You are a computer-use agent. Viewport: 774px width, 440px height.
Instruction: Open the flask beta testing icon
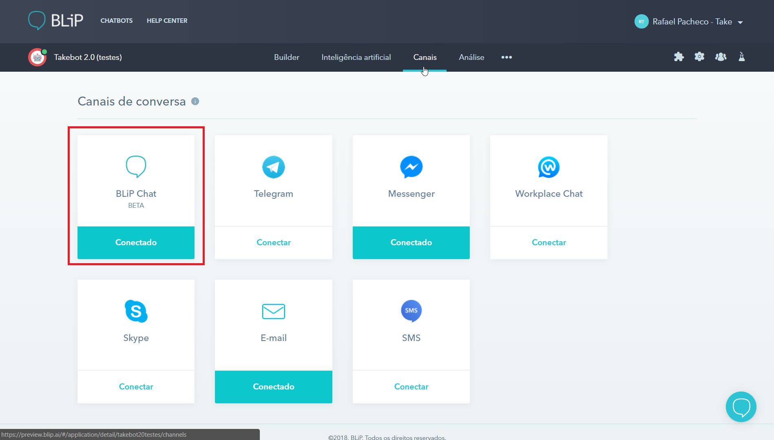point(742,57)
